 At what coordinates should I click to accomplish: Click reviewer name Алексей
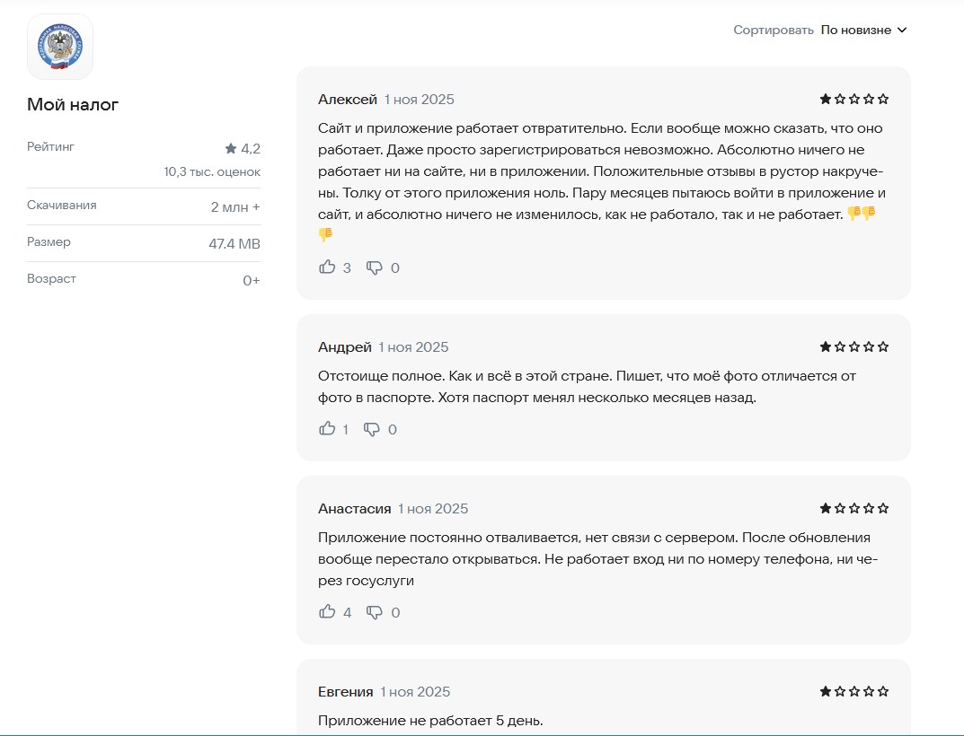click(x=347, y=100)
